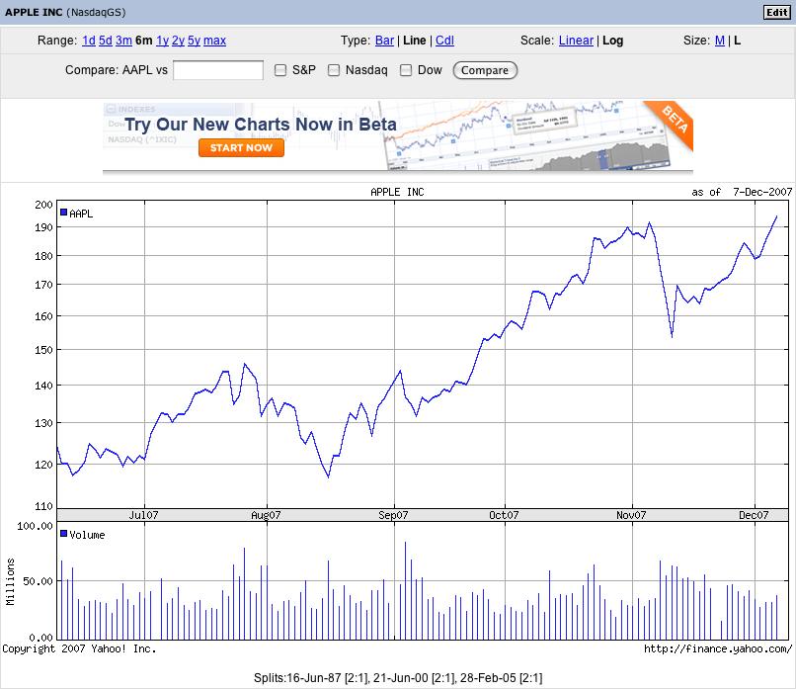Screen dimensions: 796x690
Task: Click the APPLE INC (NasdaqGS) header title
Action: coord(65,12)
